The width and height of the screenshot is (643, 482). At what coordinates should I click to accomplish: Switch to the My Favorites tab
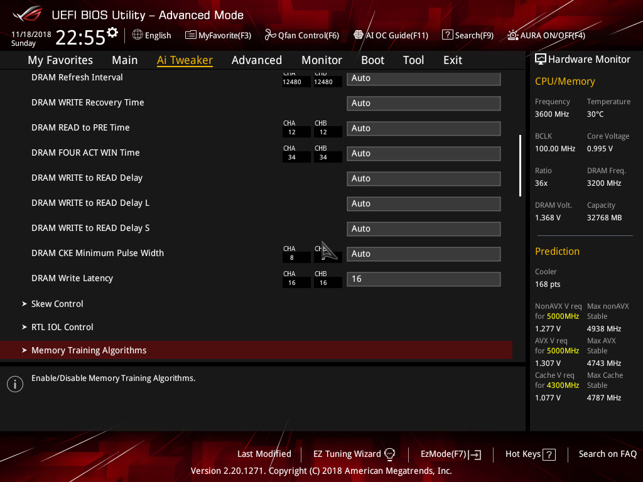click(x=60, y=60)
